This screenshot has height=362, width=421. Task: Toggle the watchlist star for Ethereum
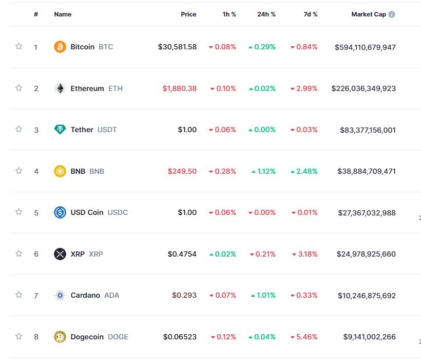pyautogui.click(x=19, y=88)
